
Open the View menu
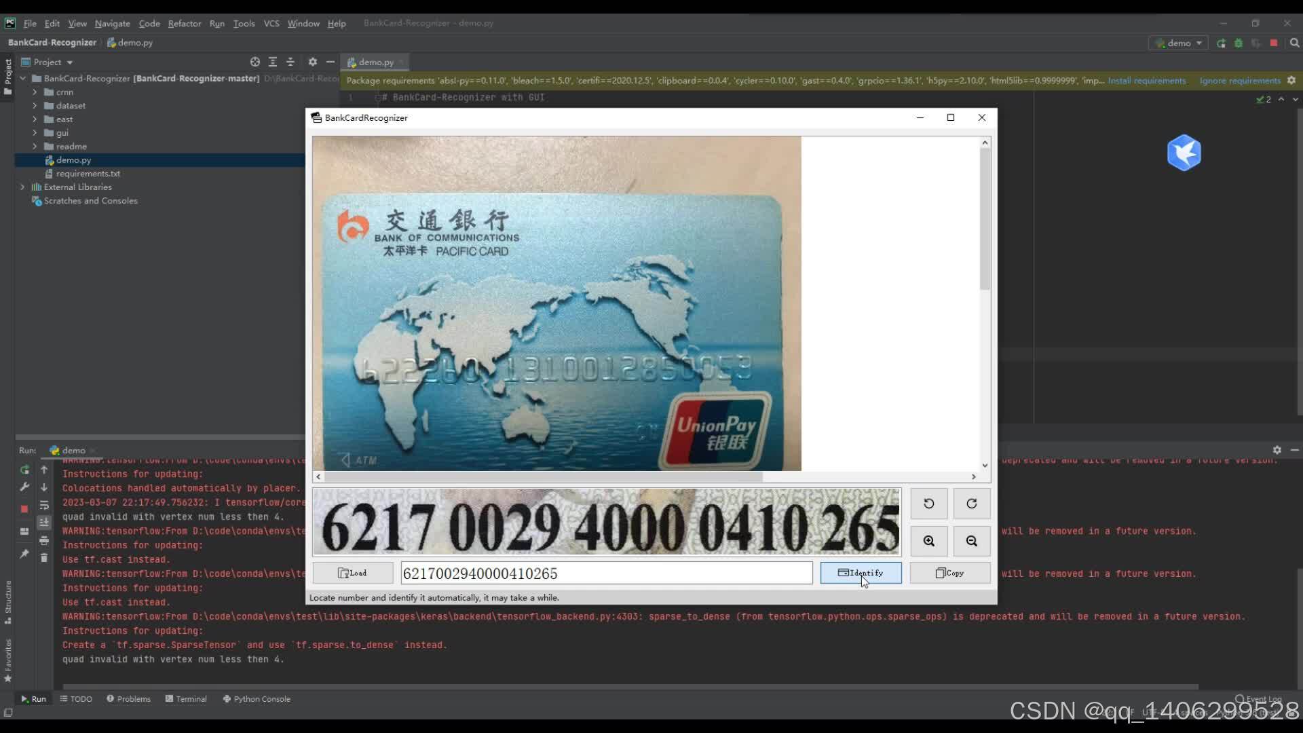tap(77, 23)
